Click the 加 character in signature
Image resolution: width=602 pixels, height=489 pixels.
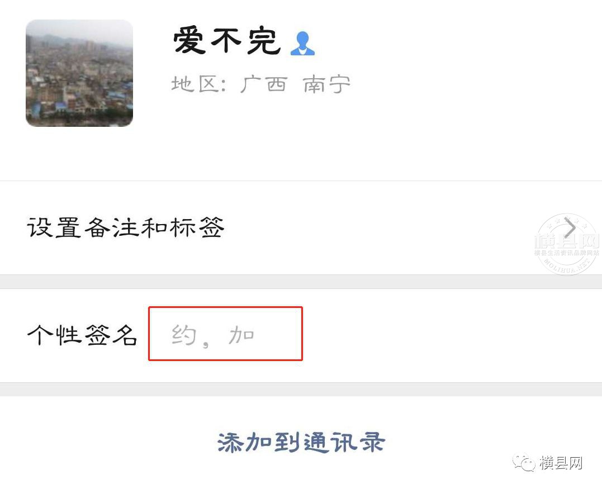coord(241,335)
